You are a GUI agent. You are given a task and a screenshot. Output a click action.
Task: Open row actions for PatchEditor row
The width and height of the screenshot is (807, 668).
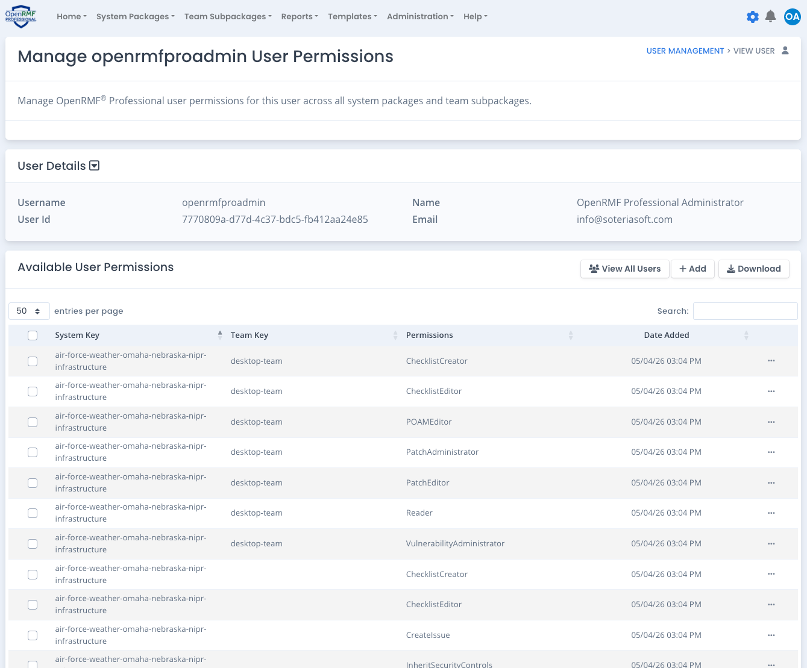(771, 482)
